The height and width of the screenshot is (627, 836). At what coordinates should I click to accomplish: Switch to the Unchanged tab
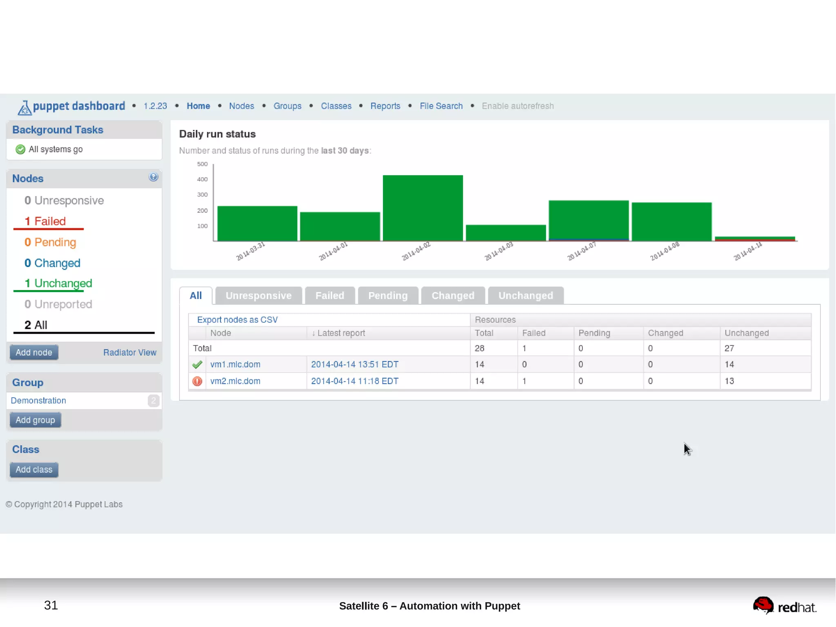pyautogui.click(x=526, y=296)
